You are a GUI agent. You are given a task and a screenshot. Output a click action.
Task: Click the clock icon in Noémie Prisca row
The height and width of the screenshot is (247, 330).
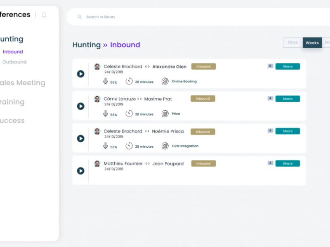[x=129, y=146]
